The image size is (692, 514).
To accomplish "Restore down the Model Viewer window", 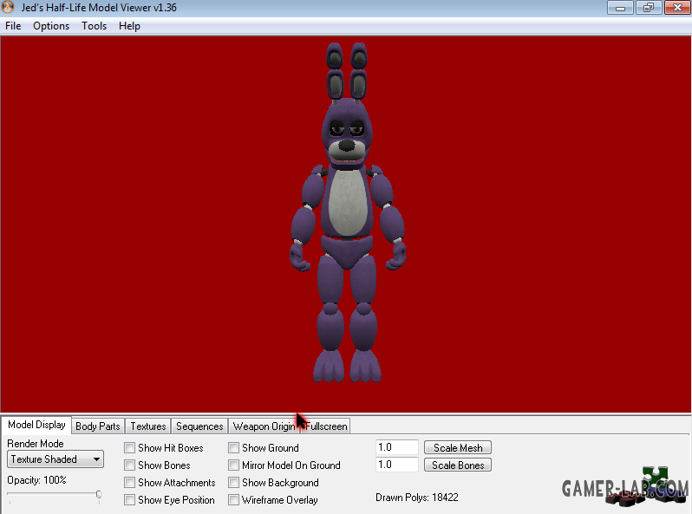I will pyautogui.click(x=649, y=8).
